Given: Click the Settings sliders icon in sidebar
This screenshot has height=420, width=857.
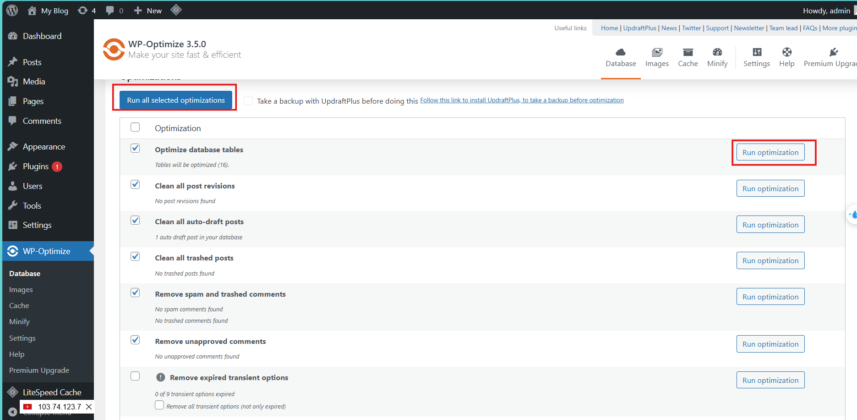Looking at the screenshot, I should [13, 225].
